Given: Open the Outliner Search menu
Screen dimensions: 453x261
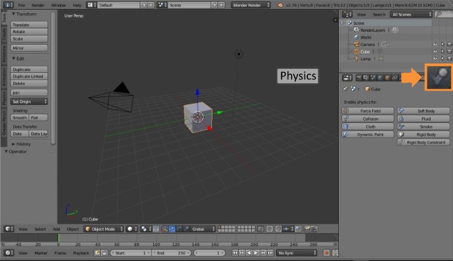Looking at the screenshot, I should pyautogui.click(x=379, y=14).
